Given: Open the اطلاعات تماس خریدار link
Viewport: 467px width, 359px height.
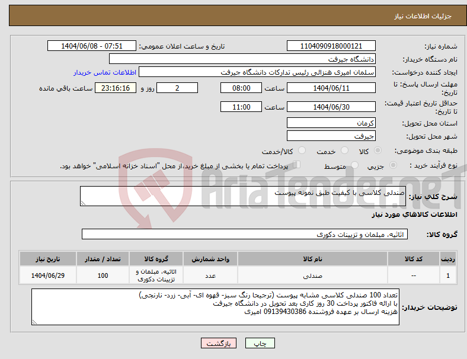Looking at the screenshot, I should pyautogui.click(x=105, y=72).
